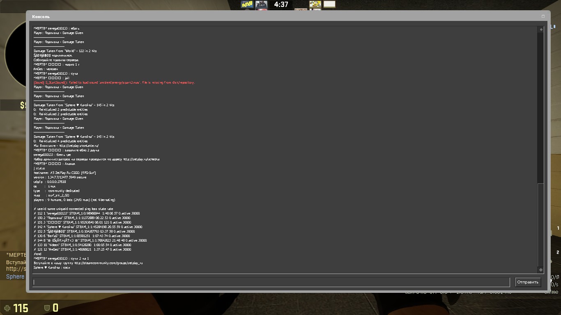Click the hostname line in status output

click(x=65, y=173)
